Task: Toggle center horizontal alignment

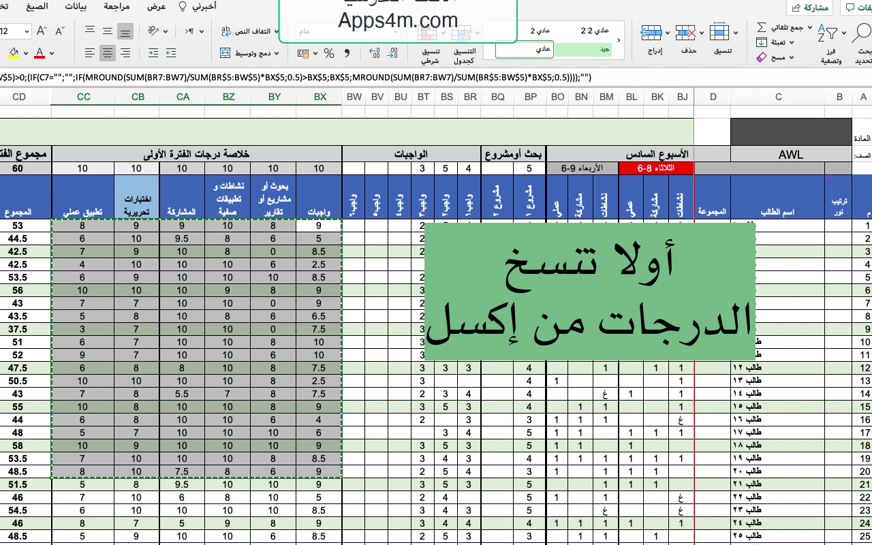Action: tap(108, 52)
